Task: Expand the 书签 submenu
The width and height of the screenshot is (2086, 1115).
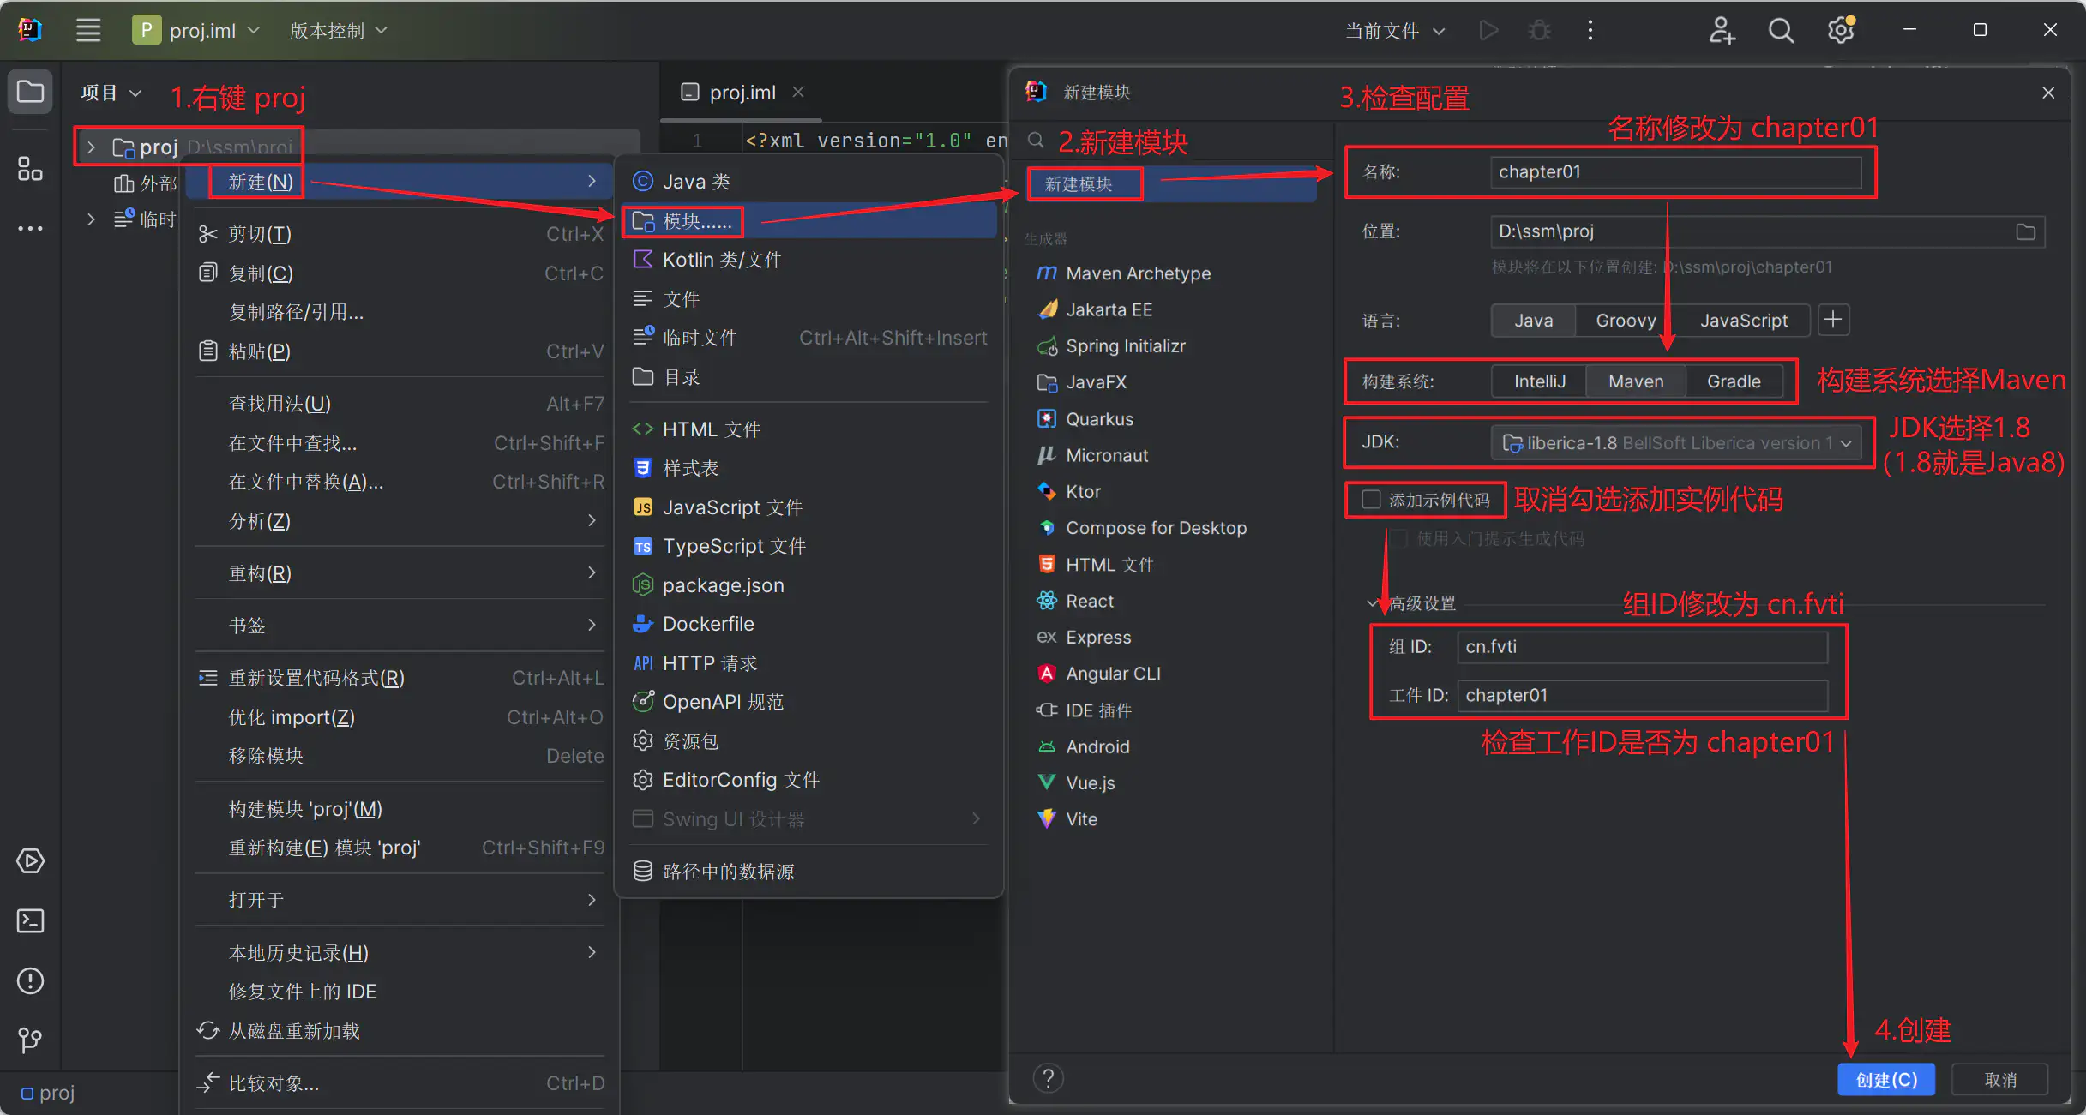Action: [400, 625]
